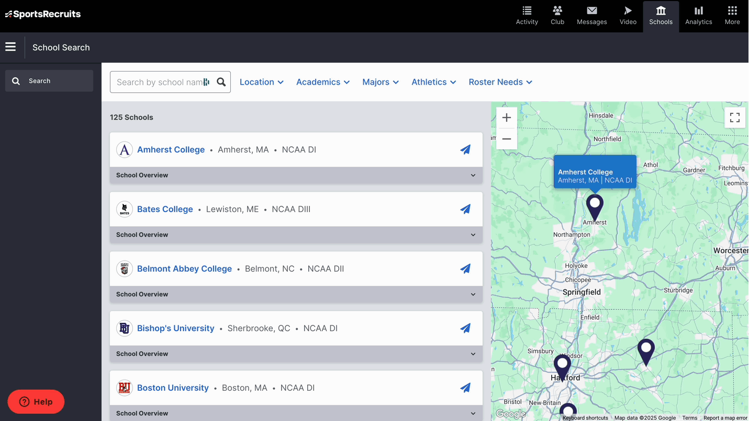Toggle fullscreen map view
This screenshot has height=421, width=749.
point(735,118)
